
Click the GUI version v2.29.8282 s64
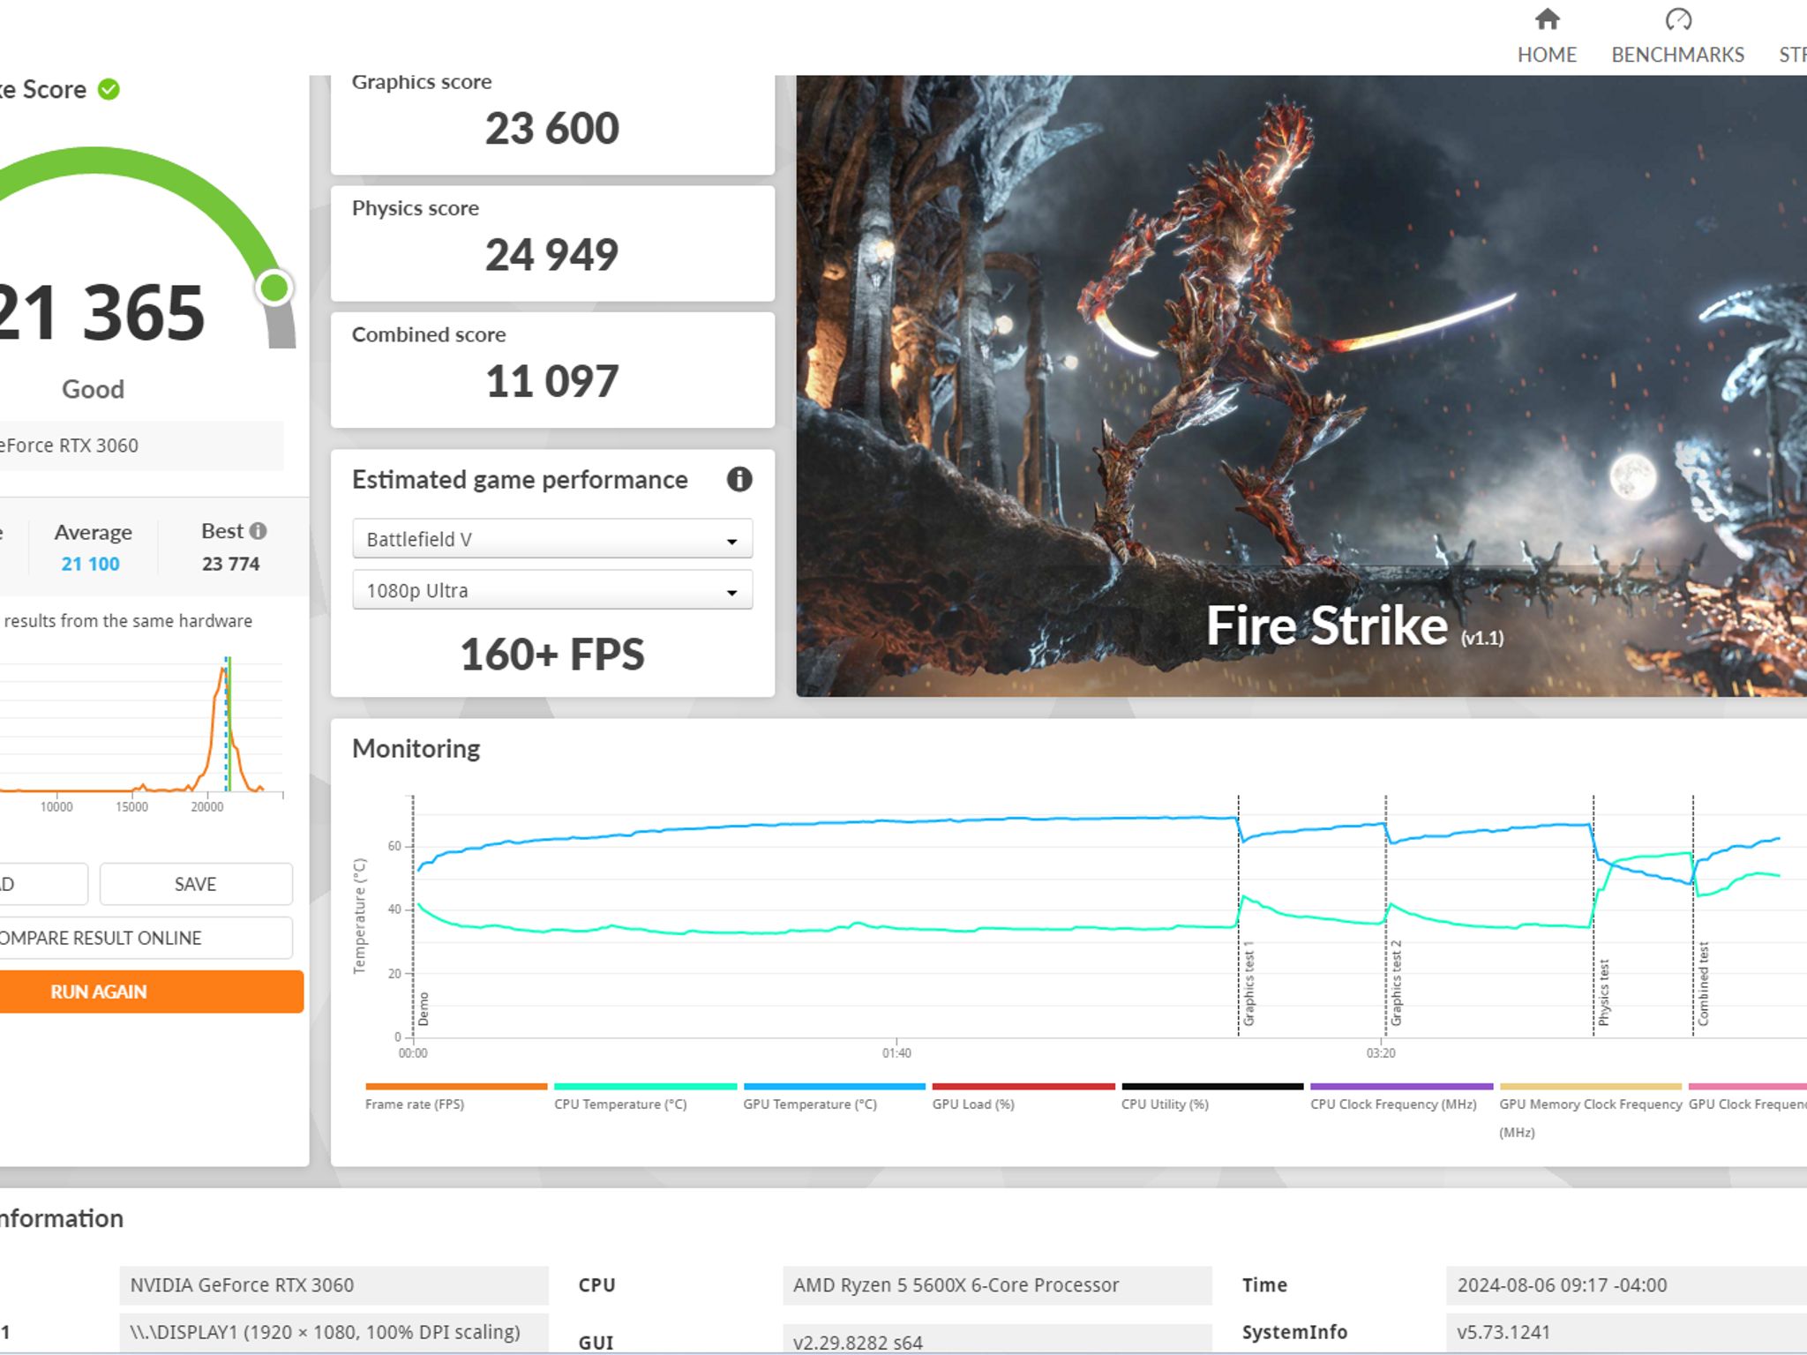[997, 1339]
